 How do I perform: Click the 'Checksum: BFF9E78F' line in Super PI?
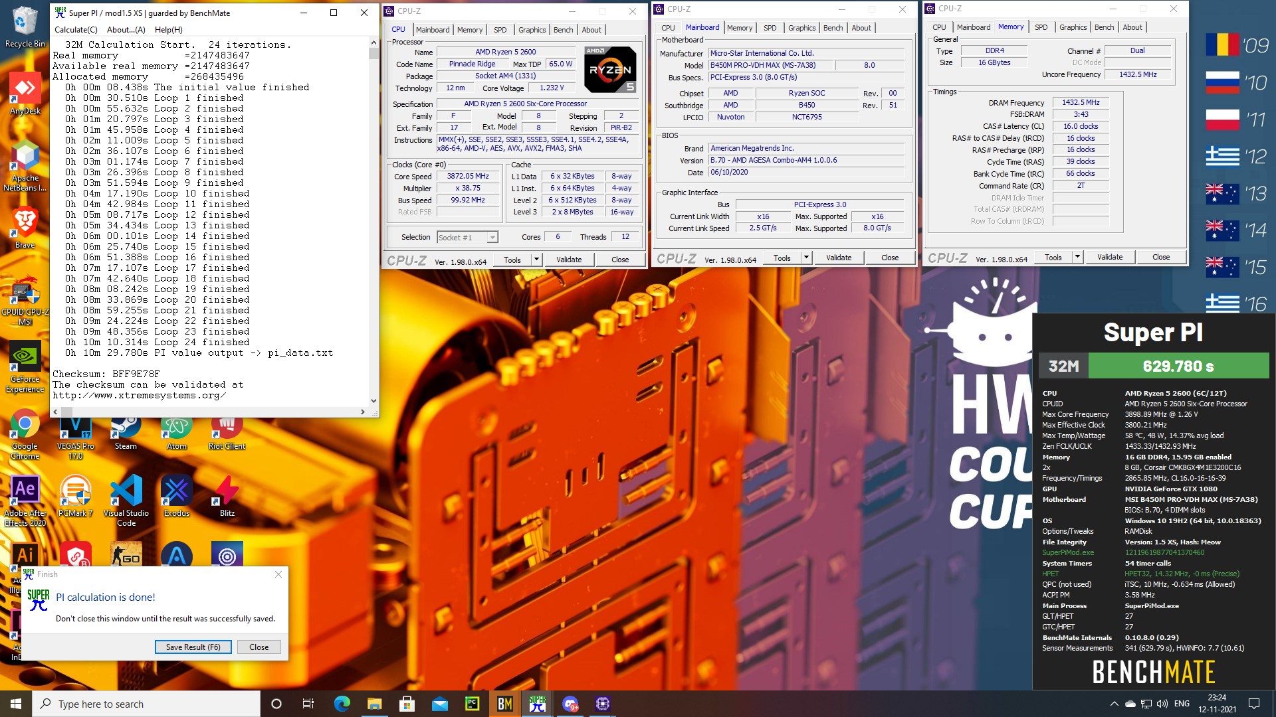[x=106, y=374]
